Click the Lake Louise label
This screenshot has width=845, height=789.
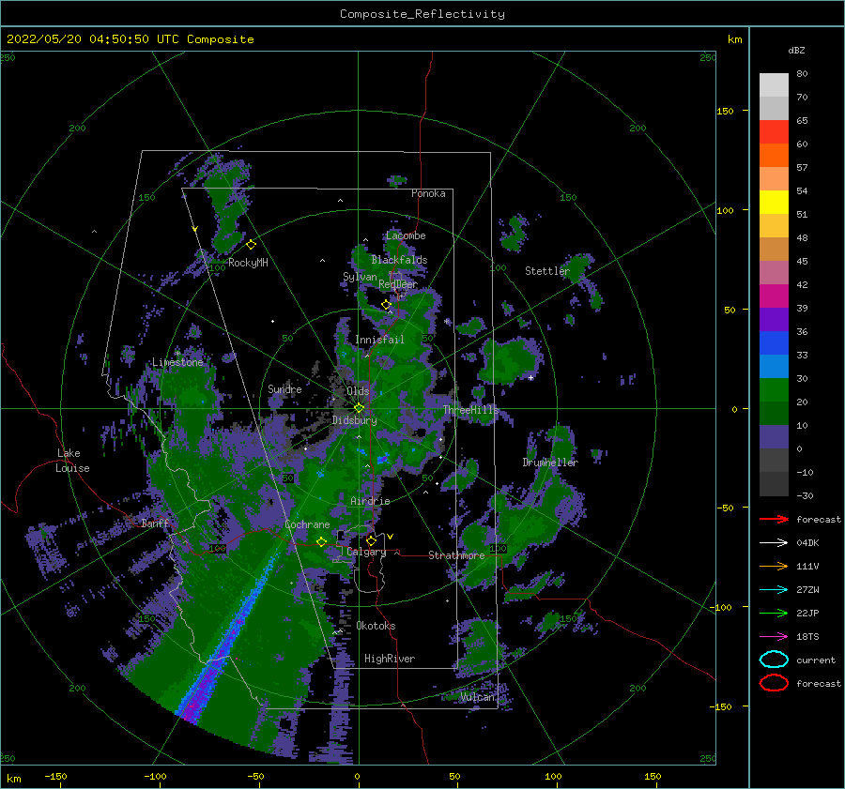tap(72, 461)
